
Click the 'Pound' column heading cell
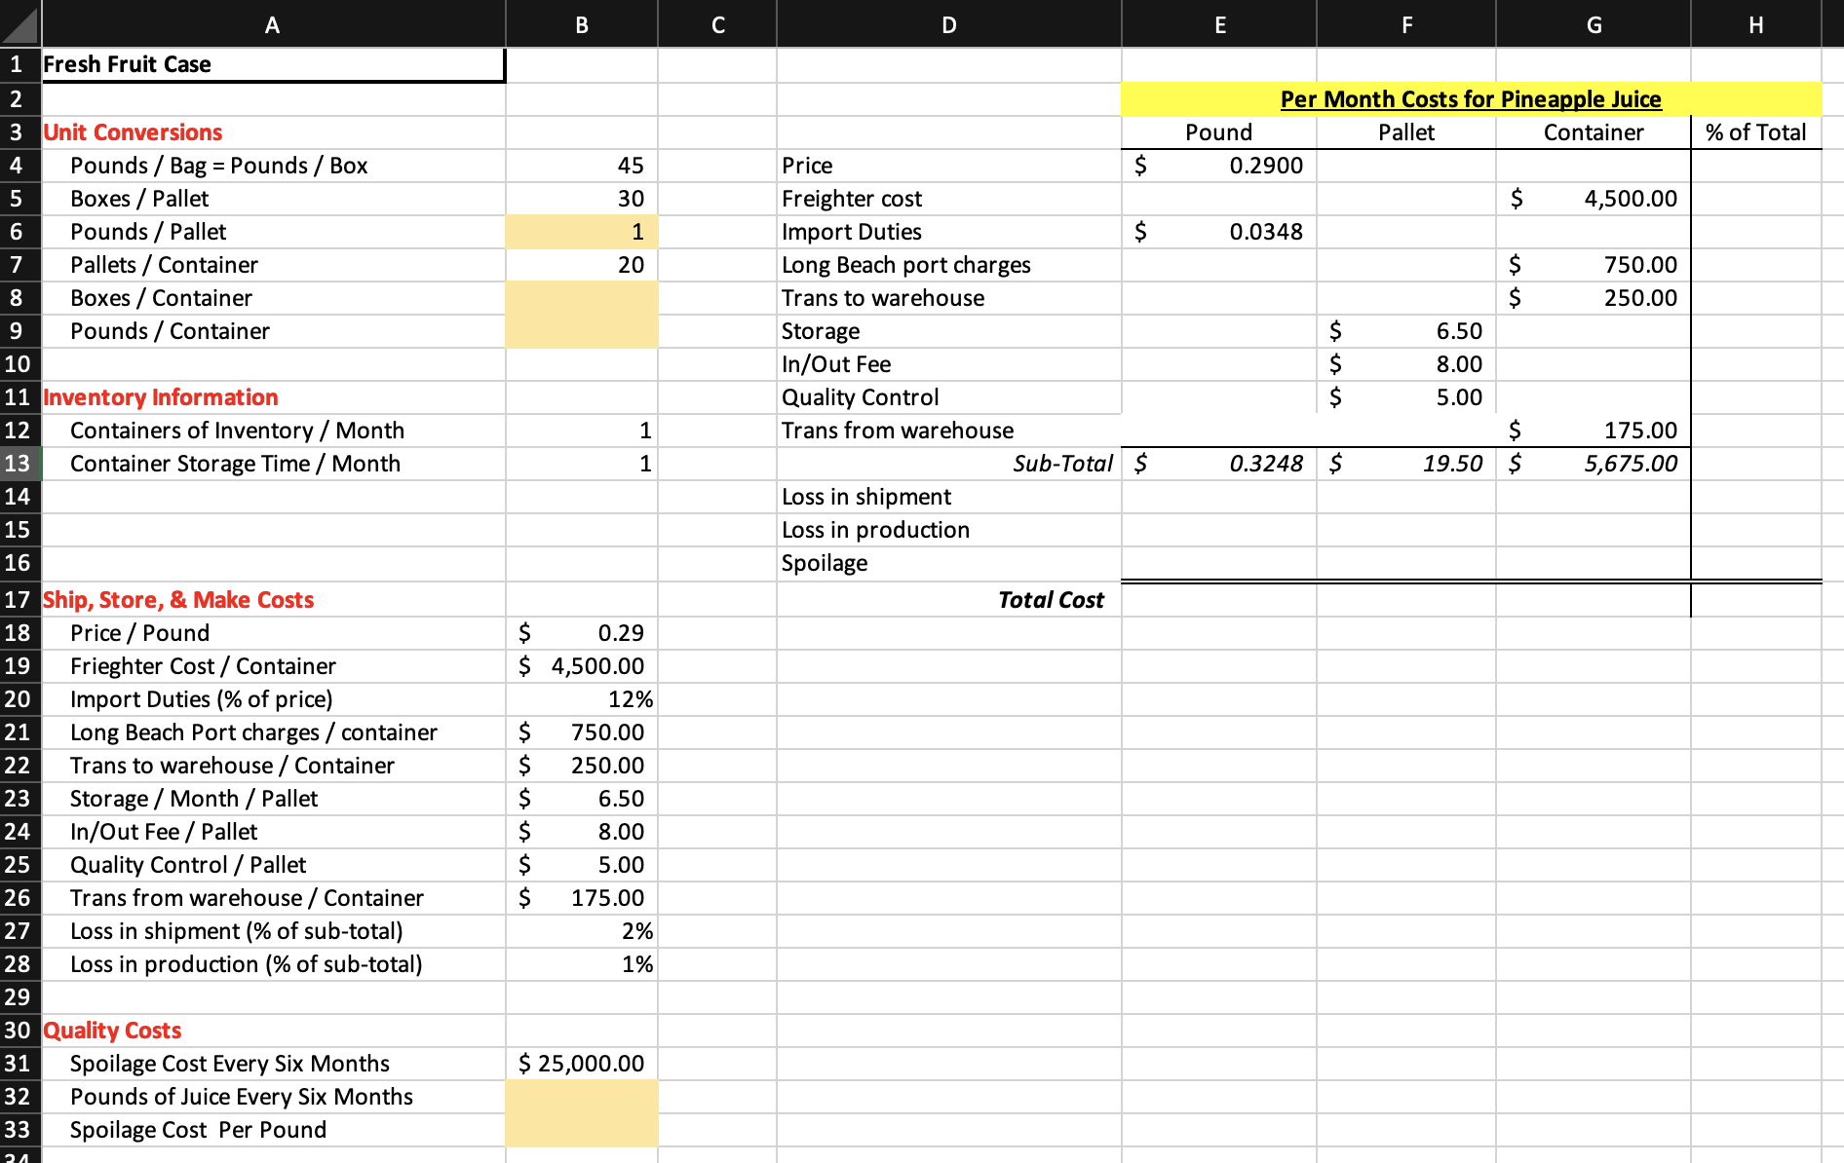pyautogui.click(x=1219, y=132)
